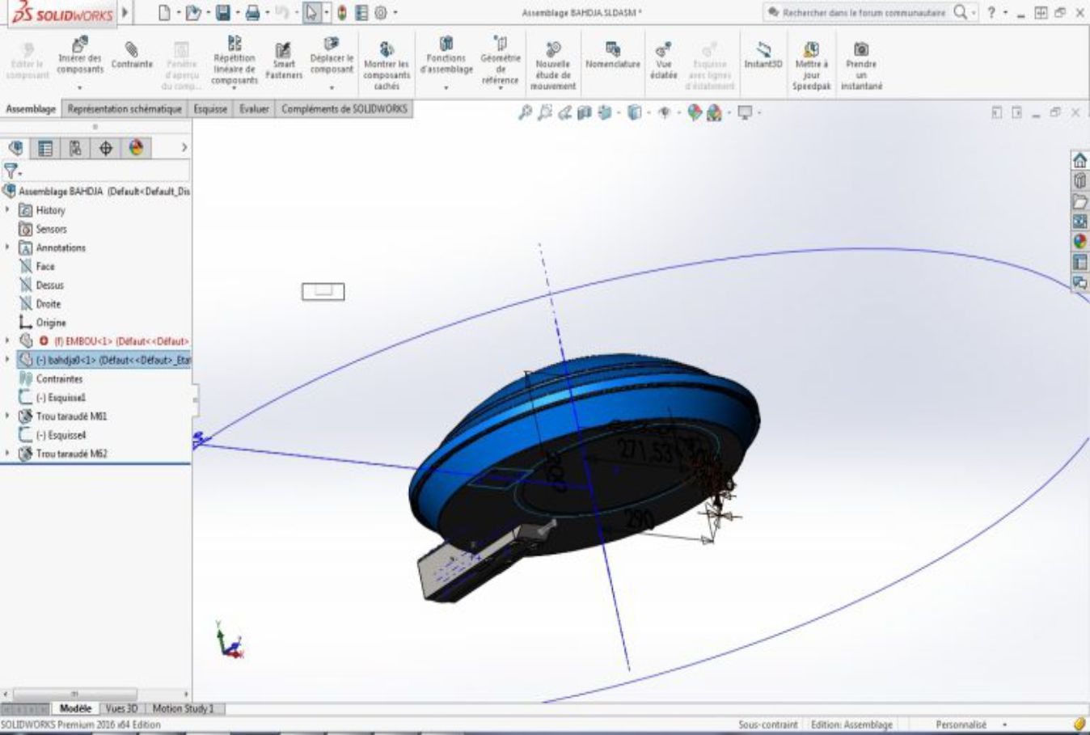
Task: Open the Evaluer ribbon tab
Action: (x=254, y=109)
